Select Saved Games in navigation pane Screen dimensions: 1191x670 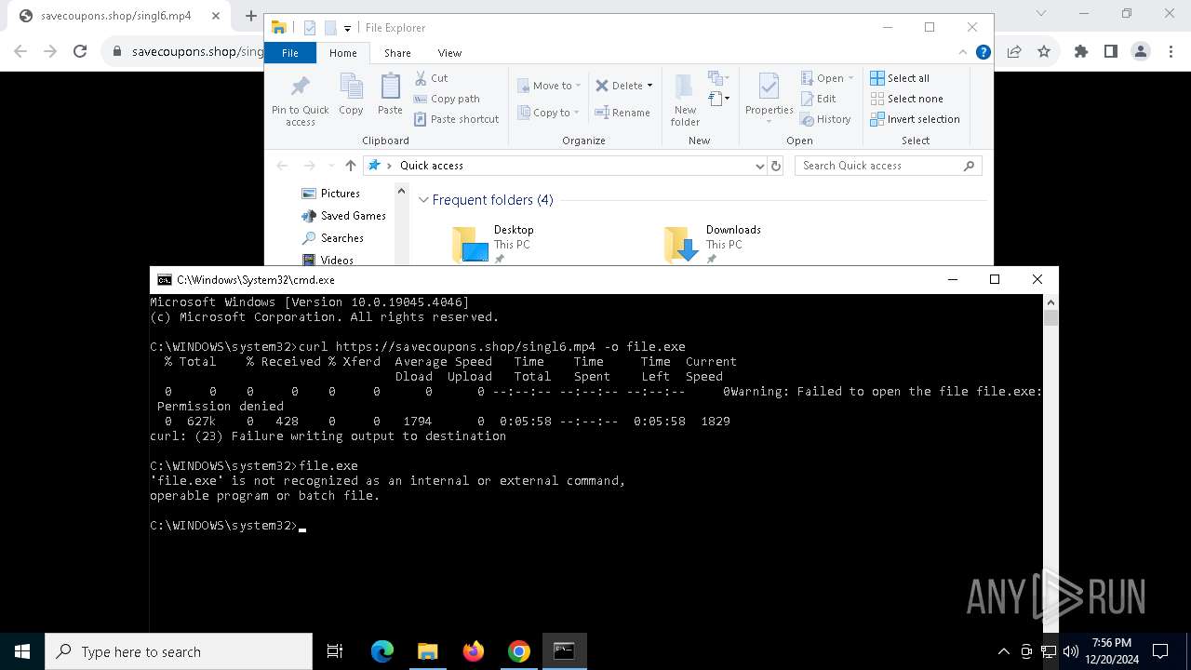[343, 216]
